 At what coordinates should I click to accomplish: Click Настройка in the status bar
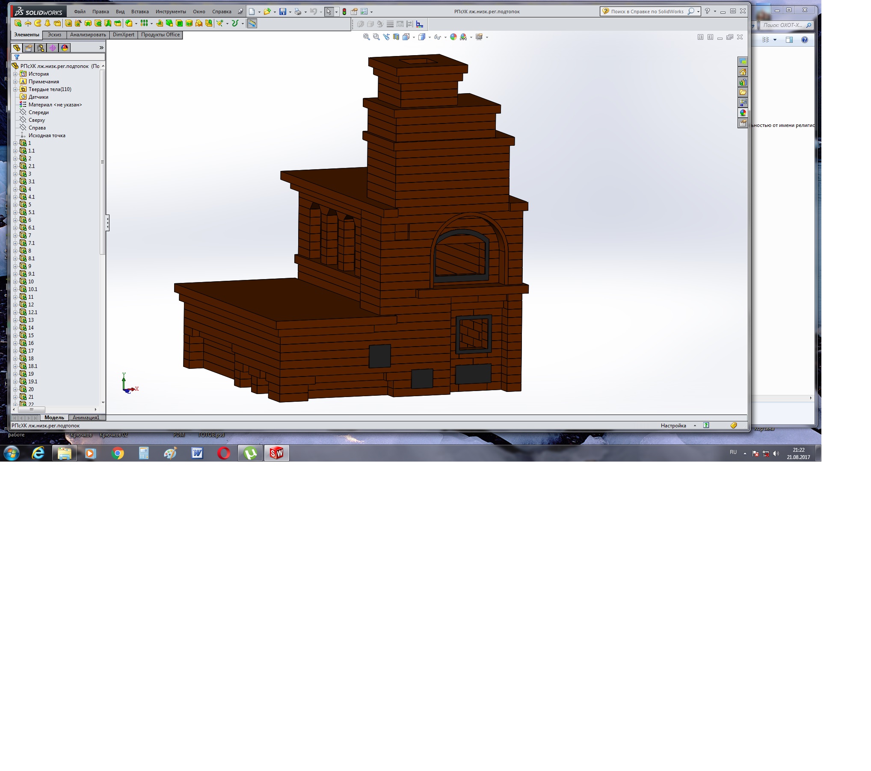click(673, 426)
